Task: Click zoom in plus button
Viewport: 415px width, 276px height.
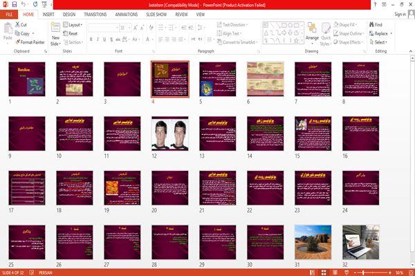Action: pos(390,273)
